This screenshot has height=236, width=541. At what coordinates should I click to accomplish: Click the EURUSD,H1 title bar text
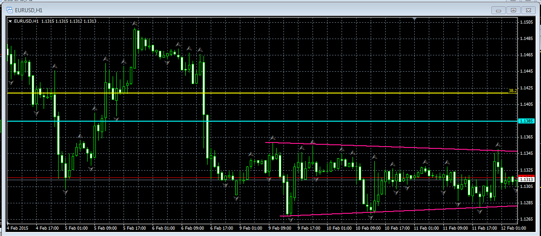[x=28, y=10]
